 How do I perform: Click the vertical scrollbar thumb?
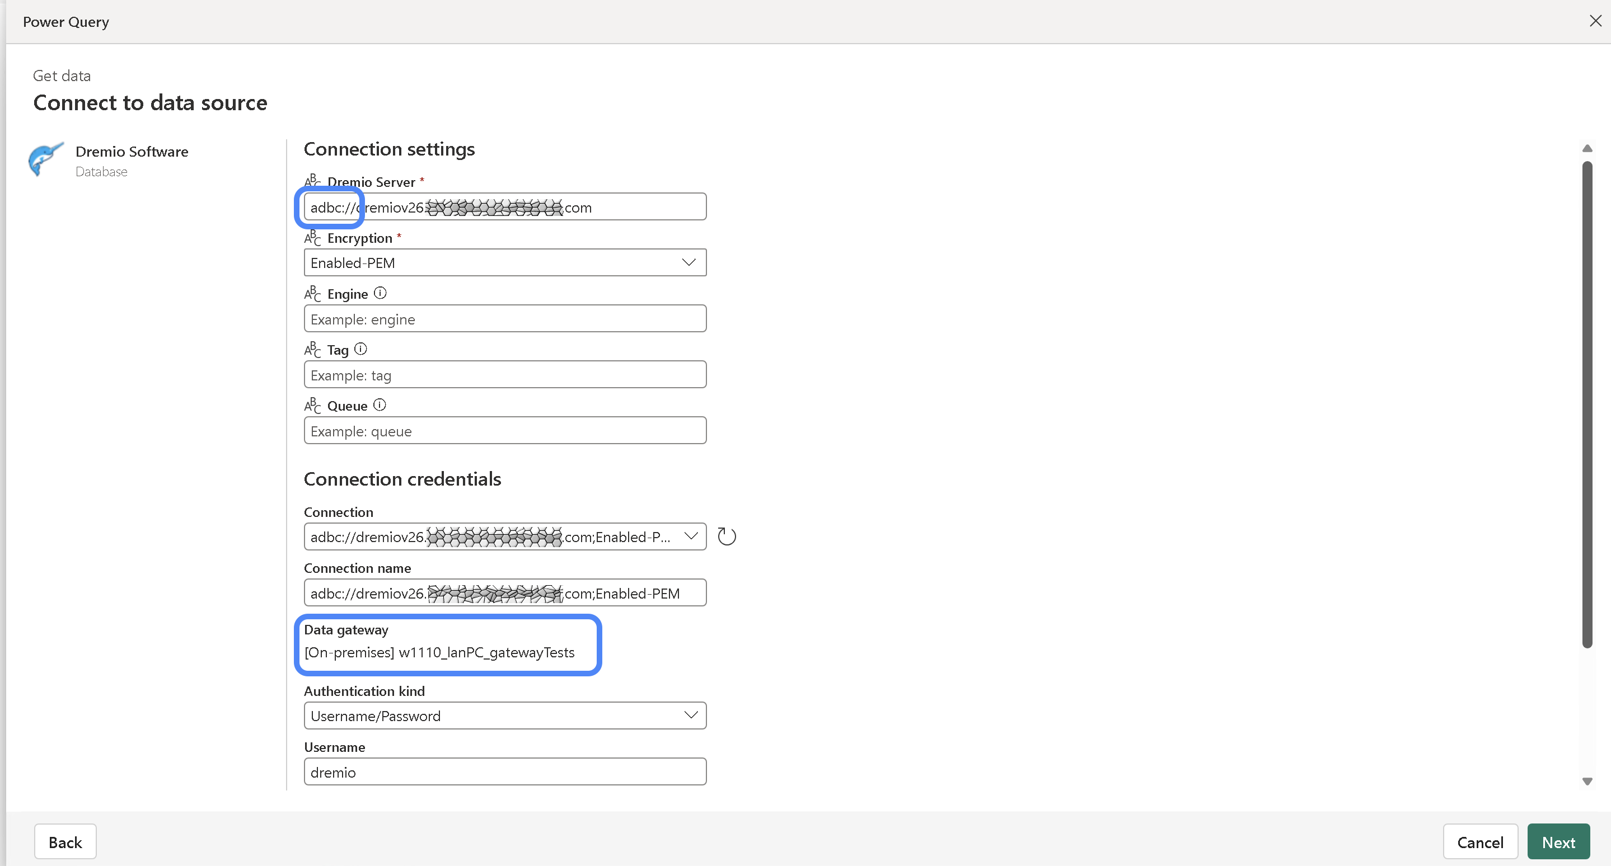(x=1586, y=404)
